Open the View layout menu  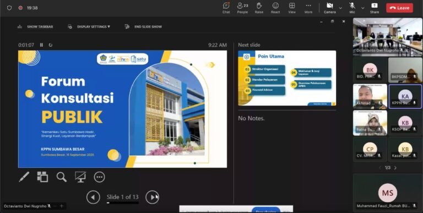click(x=292, y=8)
